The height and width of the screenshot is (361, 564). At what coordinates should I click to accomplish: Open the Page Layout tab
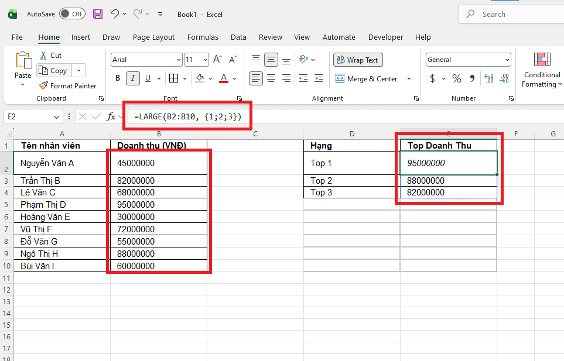[x=153, y=37]
